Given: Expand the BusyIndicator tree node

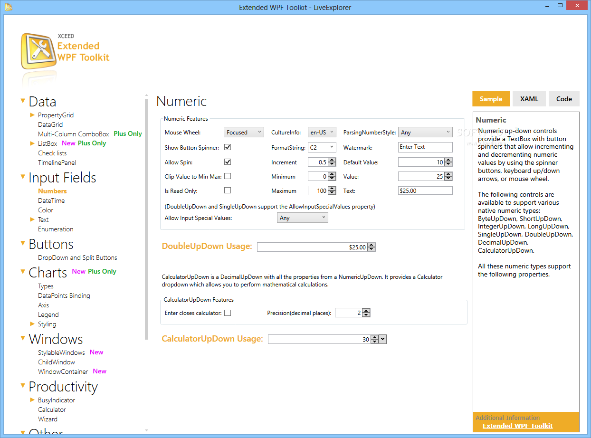Looking at the screenshot, I should coord(32,400).
